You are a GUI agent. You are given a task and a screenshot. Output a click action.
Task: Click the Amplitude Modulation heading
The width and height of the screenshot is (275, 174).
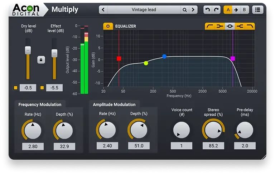pyautogui.click(x=114, y=105)
